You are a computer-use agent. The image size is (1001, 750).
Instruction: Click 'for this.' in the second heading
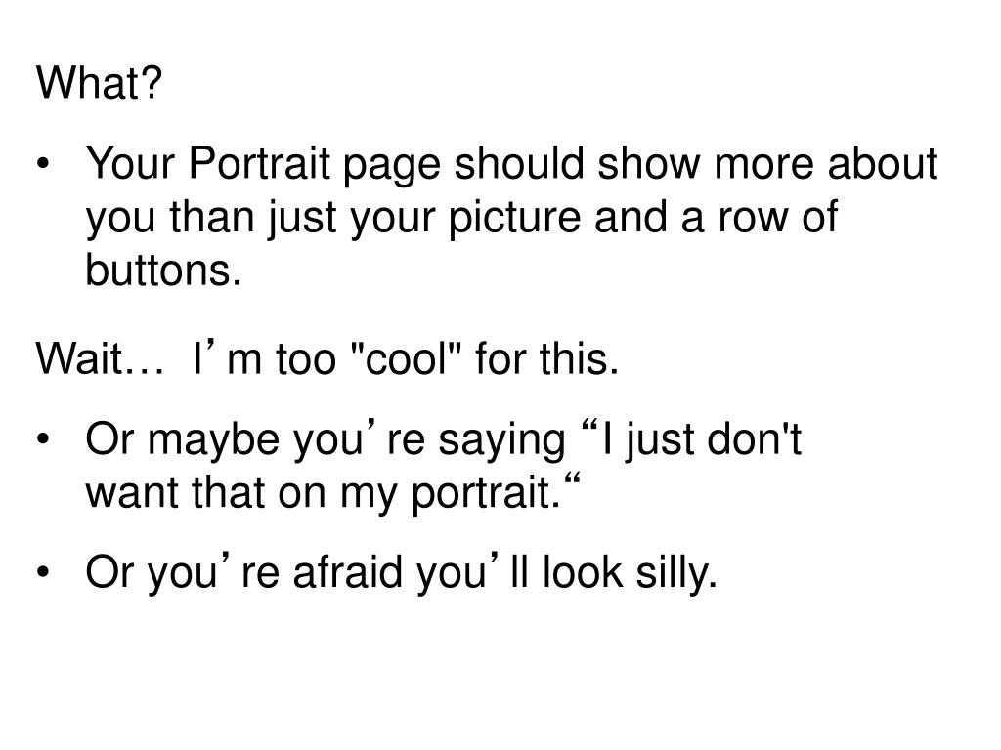click(547, 357)
